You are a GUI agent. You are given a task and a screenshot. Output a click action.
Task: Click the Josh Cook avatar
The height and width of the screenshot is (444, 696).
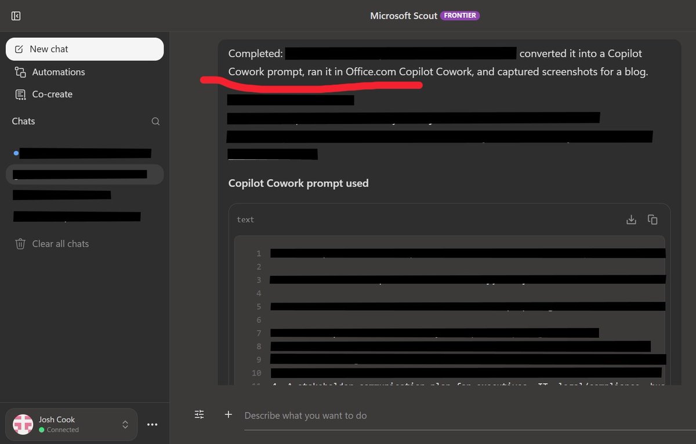pyautogui.click(x=23, y=424)
